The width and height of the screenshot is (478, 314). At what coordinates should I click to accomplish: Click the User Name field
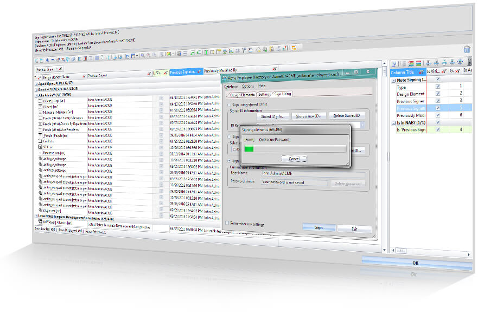click(313, 173)
